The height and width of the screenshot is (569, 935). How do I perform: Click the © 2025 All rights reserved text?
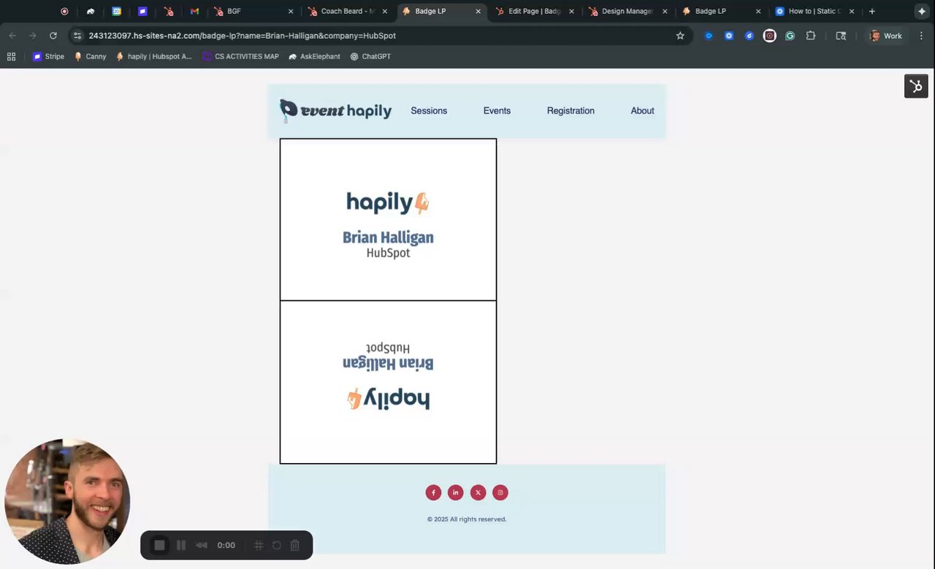tap(467, 519)
